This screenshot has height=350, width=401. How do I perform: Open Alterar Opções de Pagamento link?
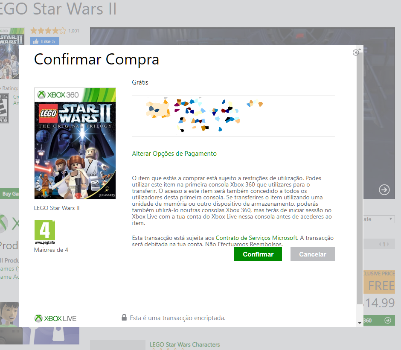[174, 154]
